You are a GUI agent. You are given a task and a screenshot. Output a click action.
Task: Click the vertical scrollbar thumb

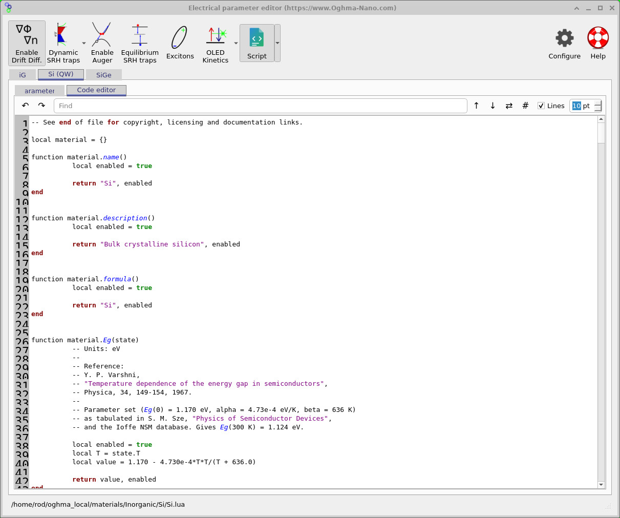coord(601,133)
